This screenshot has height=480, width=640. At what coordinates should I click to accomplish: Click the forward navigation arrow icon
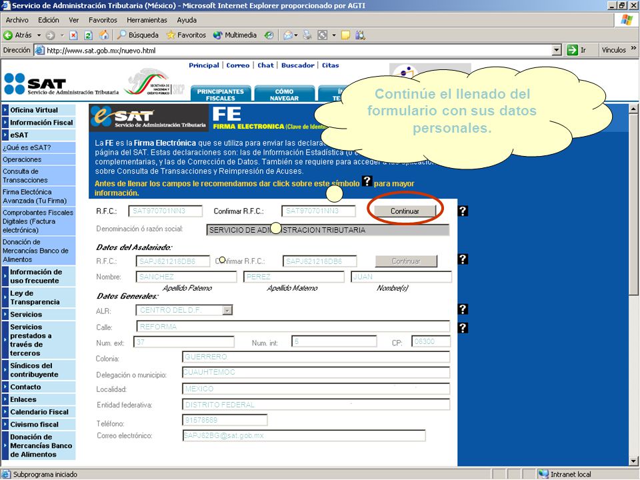[50, 35]
